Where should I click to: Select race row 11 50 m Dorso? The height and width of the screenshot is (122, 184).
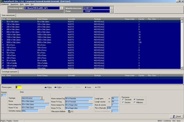[91, 45]
